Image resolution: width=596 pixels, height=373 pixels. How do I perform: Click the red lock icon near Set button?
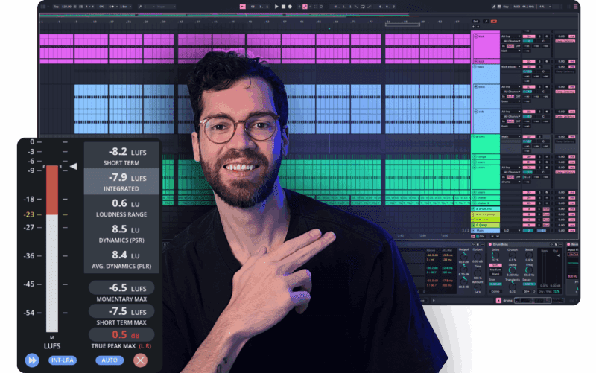point(494,22)
